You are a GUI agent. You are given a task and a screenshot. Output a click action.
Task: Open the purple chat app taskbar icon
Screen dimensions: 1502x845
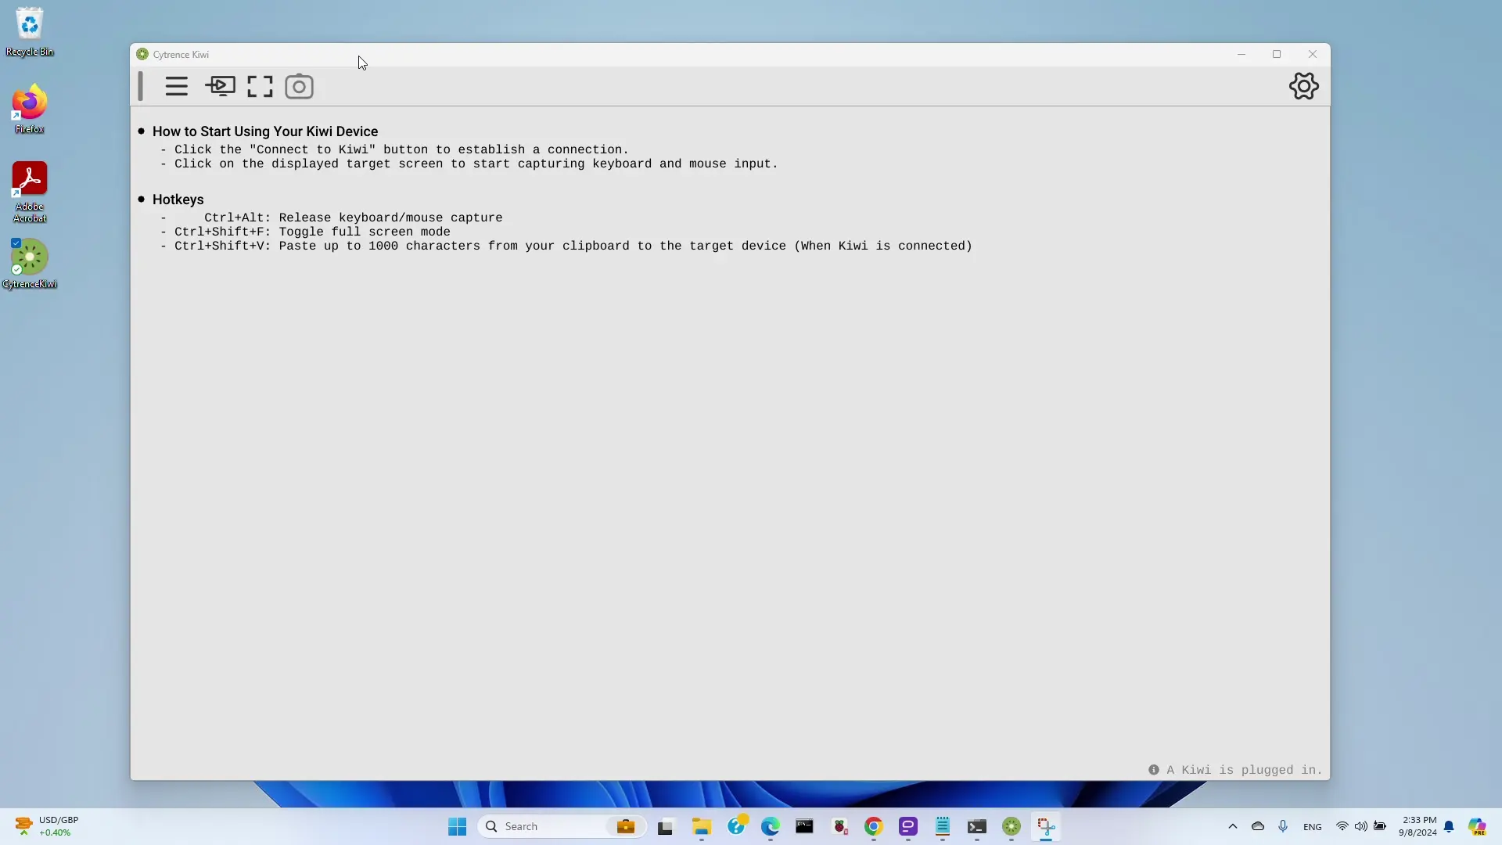tap(907, 826)
